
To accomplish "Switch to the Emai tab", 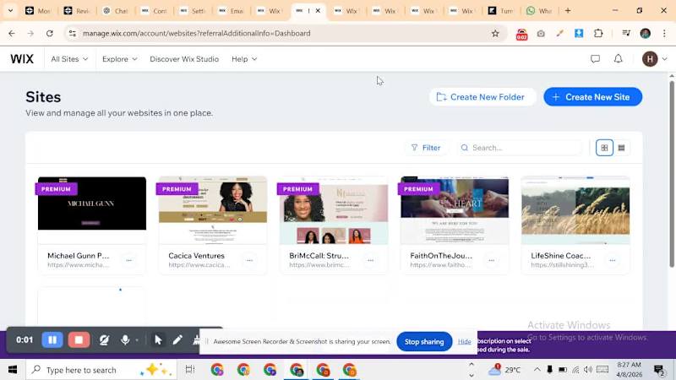I will 231,11.
